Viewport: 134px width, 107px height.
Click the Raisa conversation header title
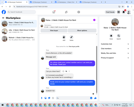coord(61,20)
